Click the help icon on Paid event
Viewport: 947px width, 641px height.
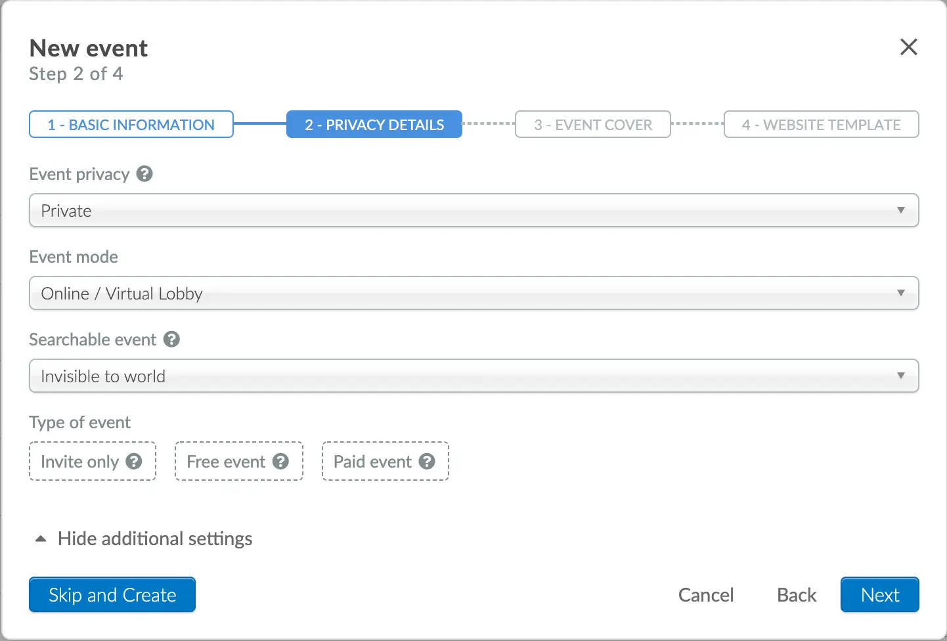(x=427, y=462)
